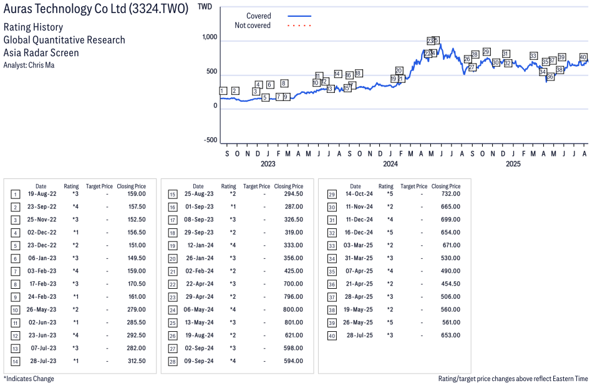Viewport: 595px width, 383px height.
Task: Click chart marker 14 on the graph
Action: click(x=337, y=74)
